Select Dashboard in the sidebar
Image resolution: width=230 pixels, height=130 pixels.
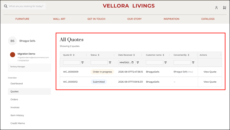tap(29, 84)
